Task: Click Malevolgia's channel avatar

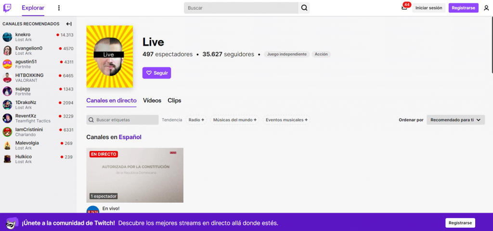Action: click(7, 145)
